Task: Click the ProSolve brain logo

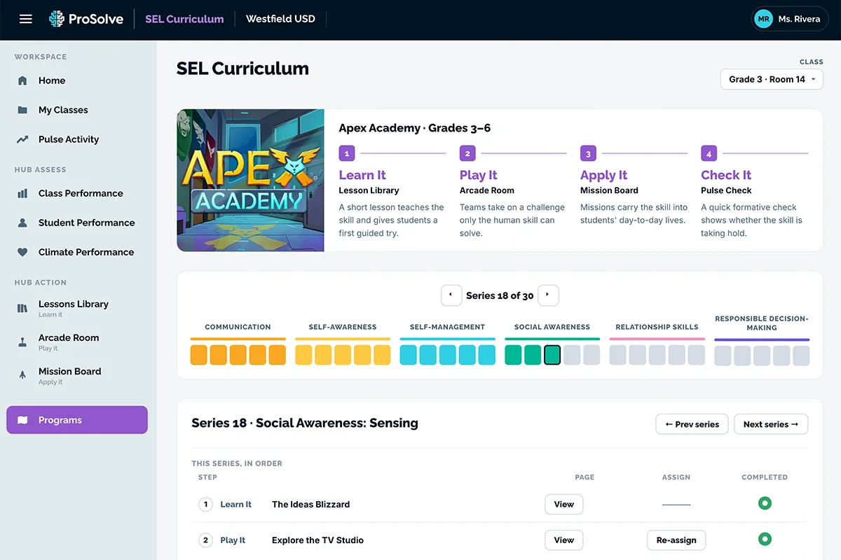Action: 57,19
